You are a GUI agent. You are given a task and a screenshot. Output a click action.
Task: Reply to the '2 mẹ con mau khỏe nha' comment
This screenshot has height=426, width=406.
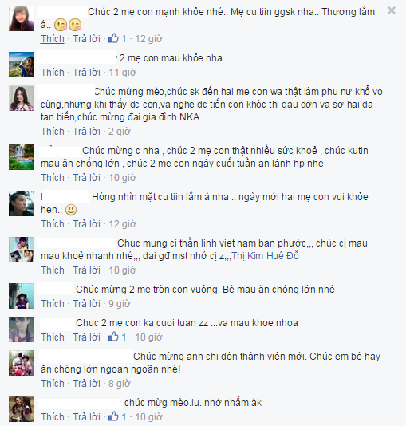coord(86,73)
